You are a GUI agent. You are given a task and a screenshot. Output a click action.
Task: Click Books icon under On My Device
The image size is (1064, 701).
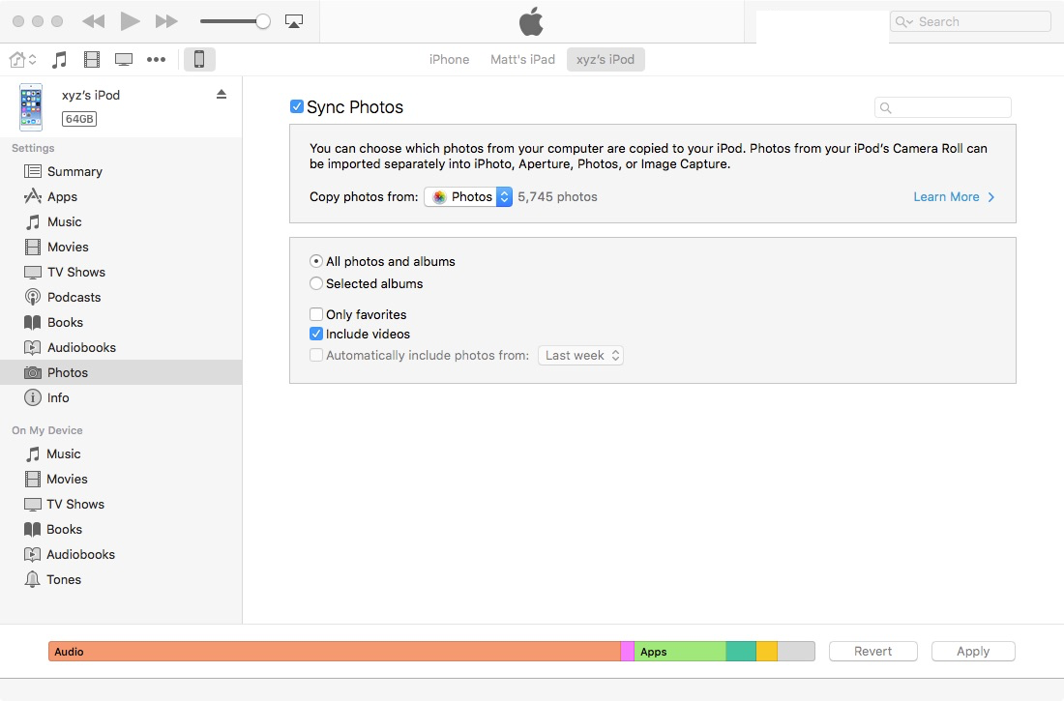(x=33, y=529)
